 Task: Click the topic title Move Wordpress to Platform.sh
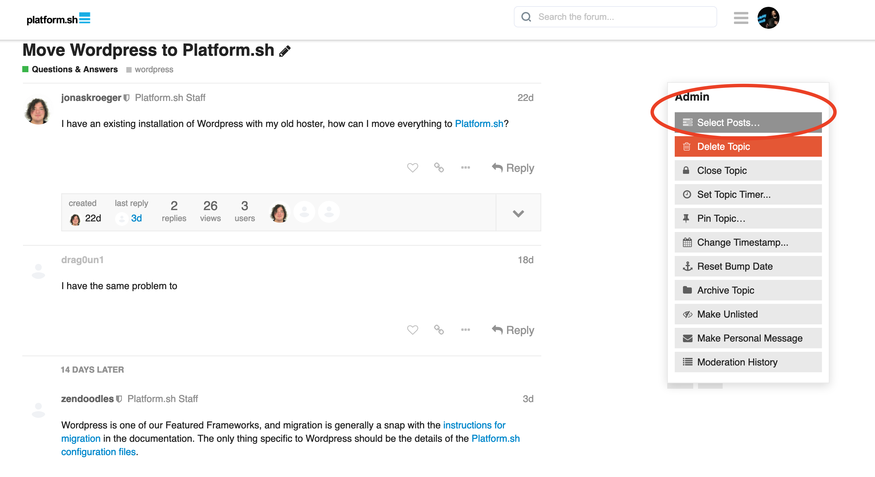(x=148, y=50)
